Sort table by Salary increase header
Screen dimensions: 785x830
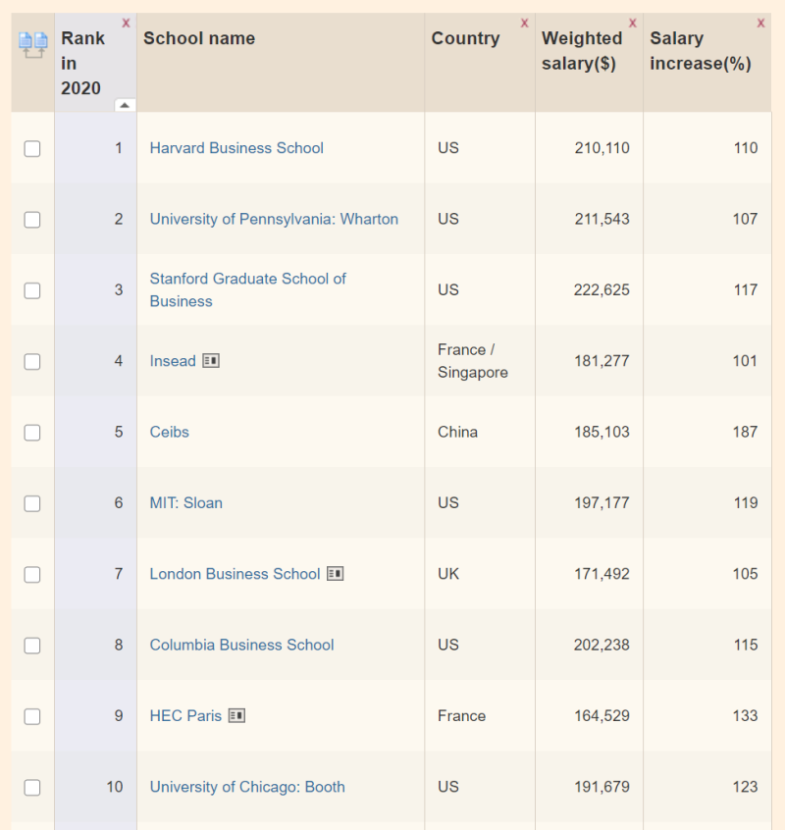tap(700, 51)
